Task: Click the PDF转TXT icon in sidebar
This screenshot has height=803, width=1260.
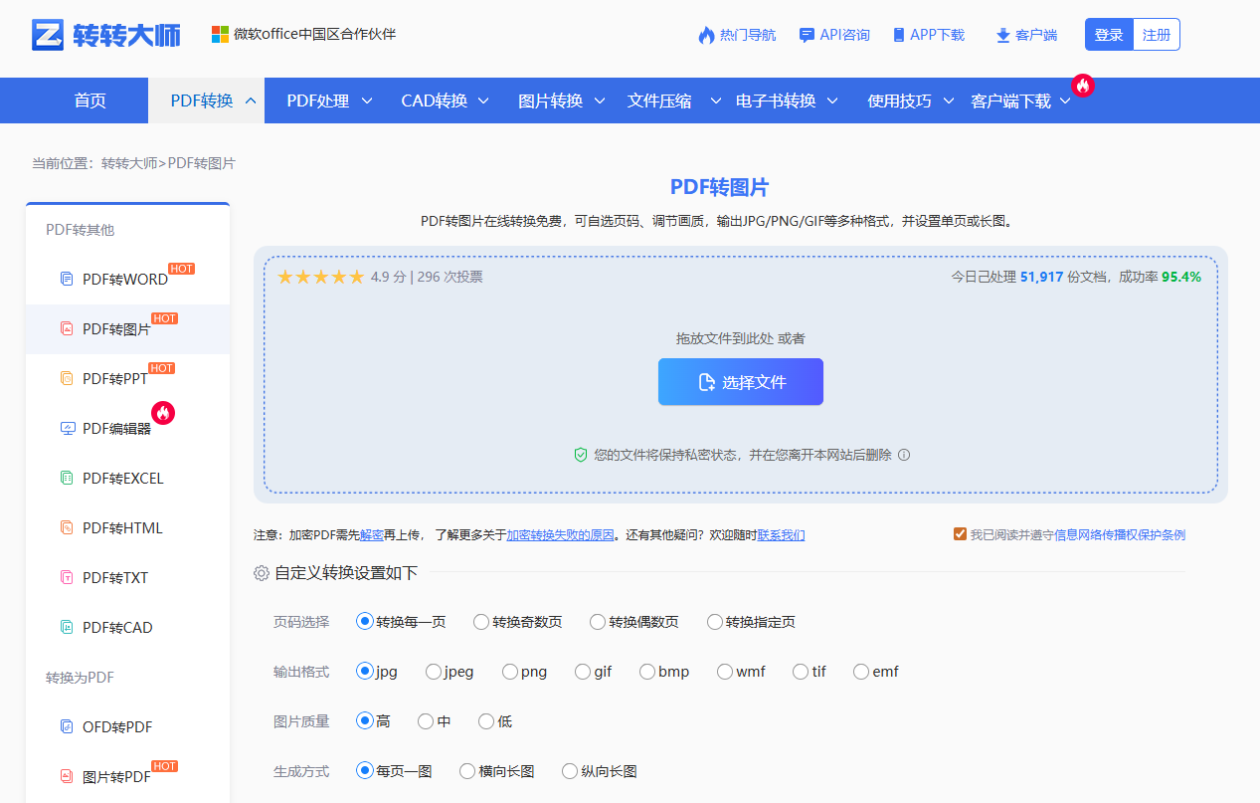Action: click(x=68, y=577)
